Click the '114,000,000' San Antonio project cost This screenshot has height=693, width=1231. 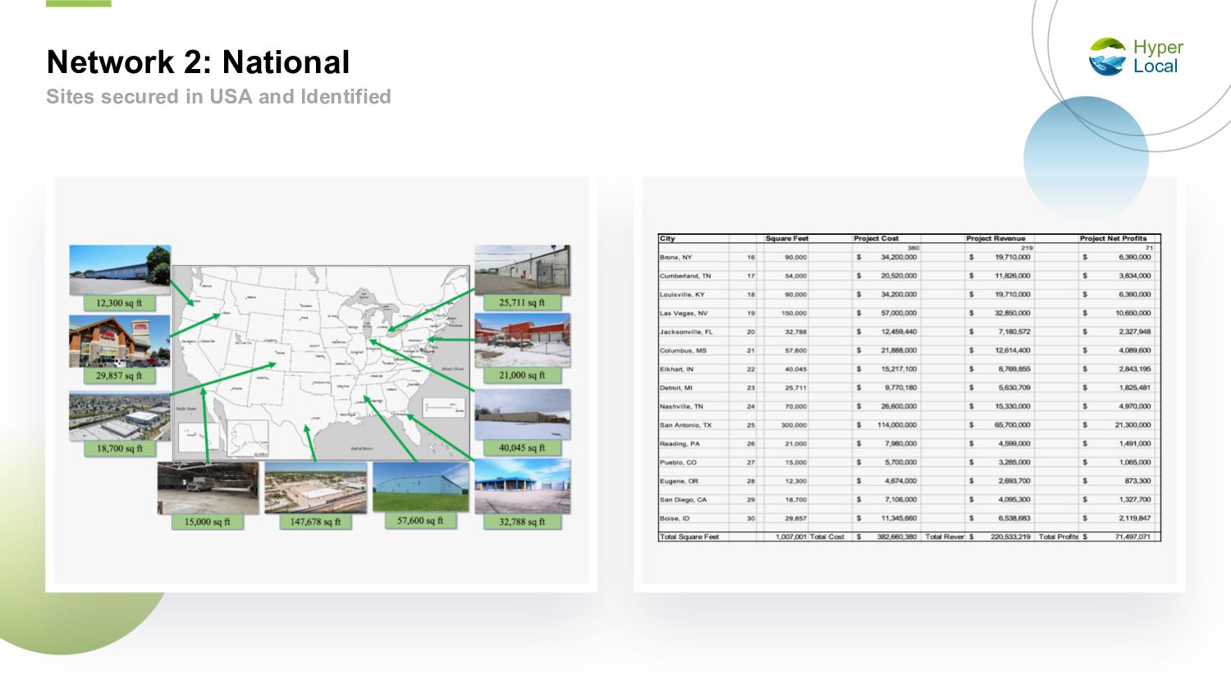coord(897,425)
